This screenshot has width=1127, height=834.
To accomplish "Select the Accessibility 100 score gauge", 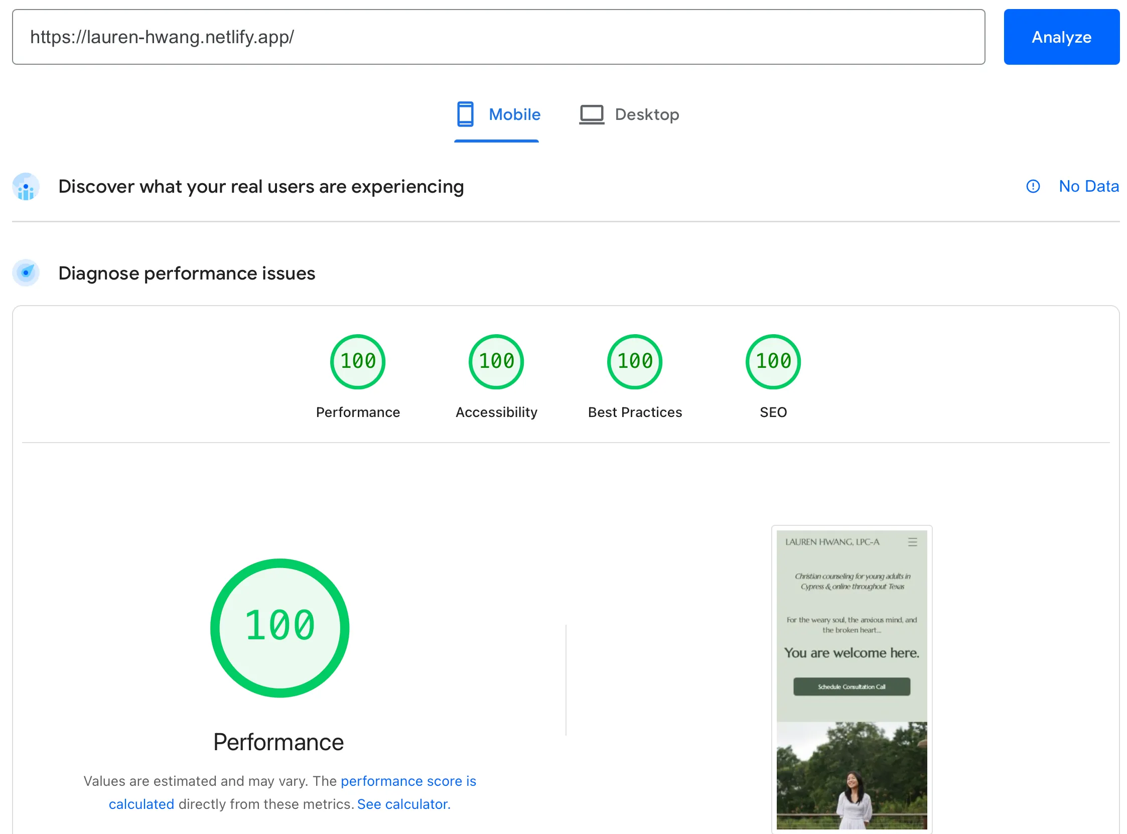I will tap(496, 361).
